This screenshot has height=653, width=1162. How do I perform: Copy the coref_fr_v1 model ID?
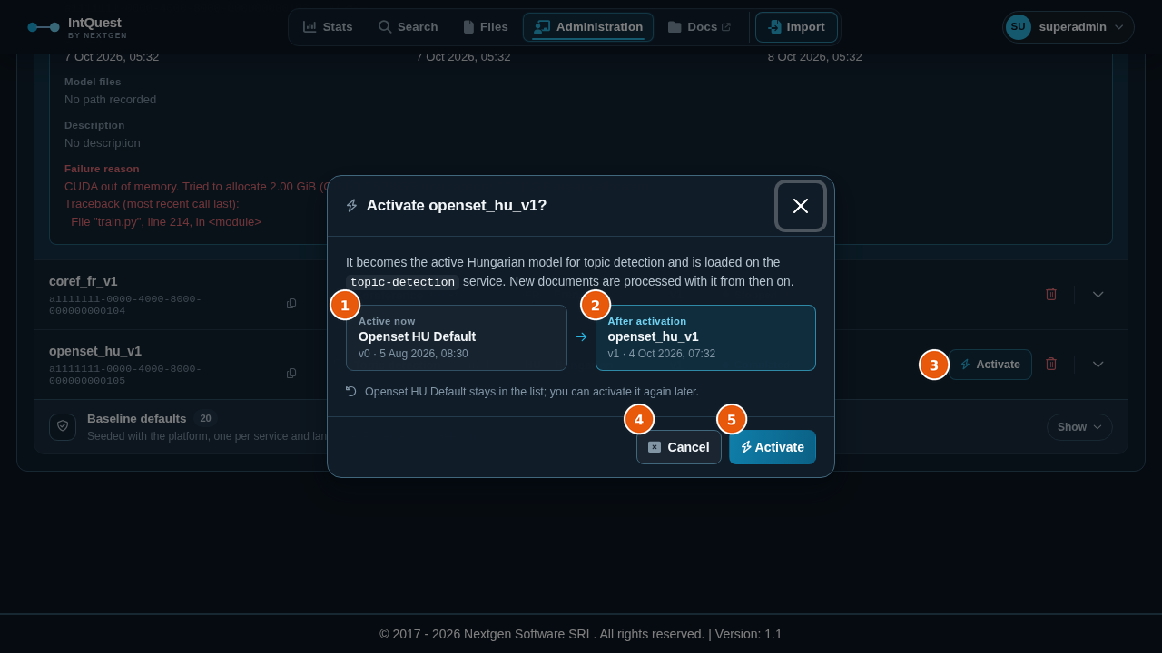[x=291, y=304]
